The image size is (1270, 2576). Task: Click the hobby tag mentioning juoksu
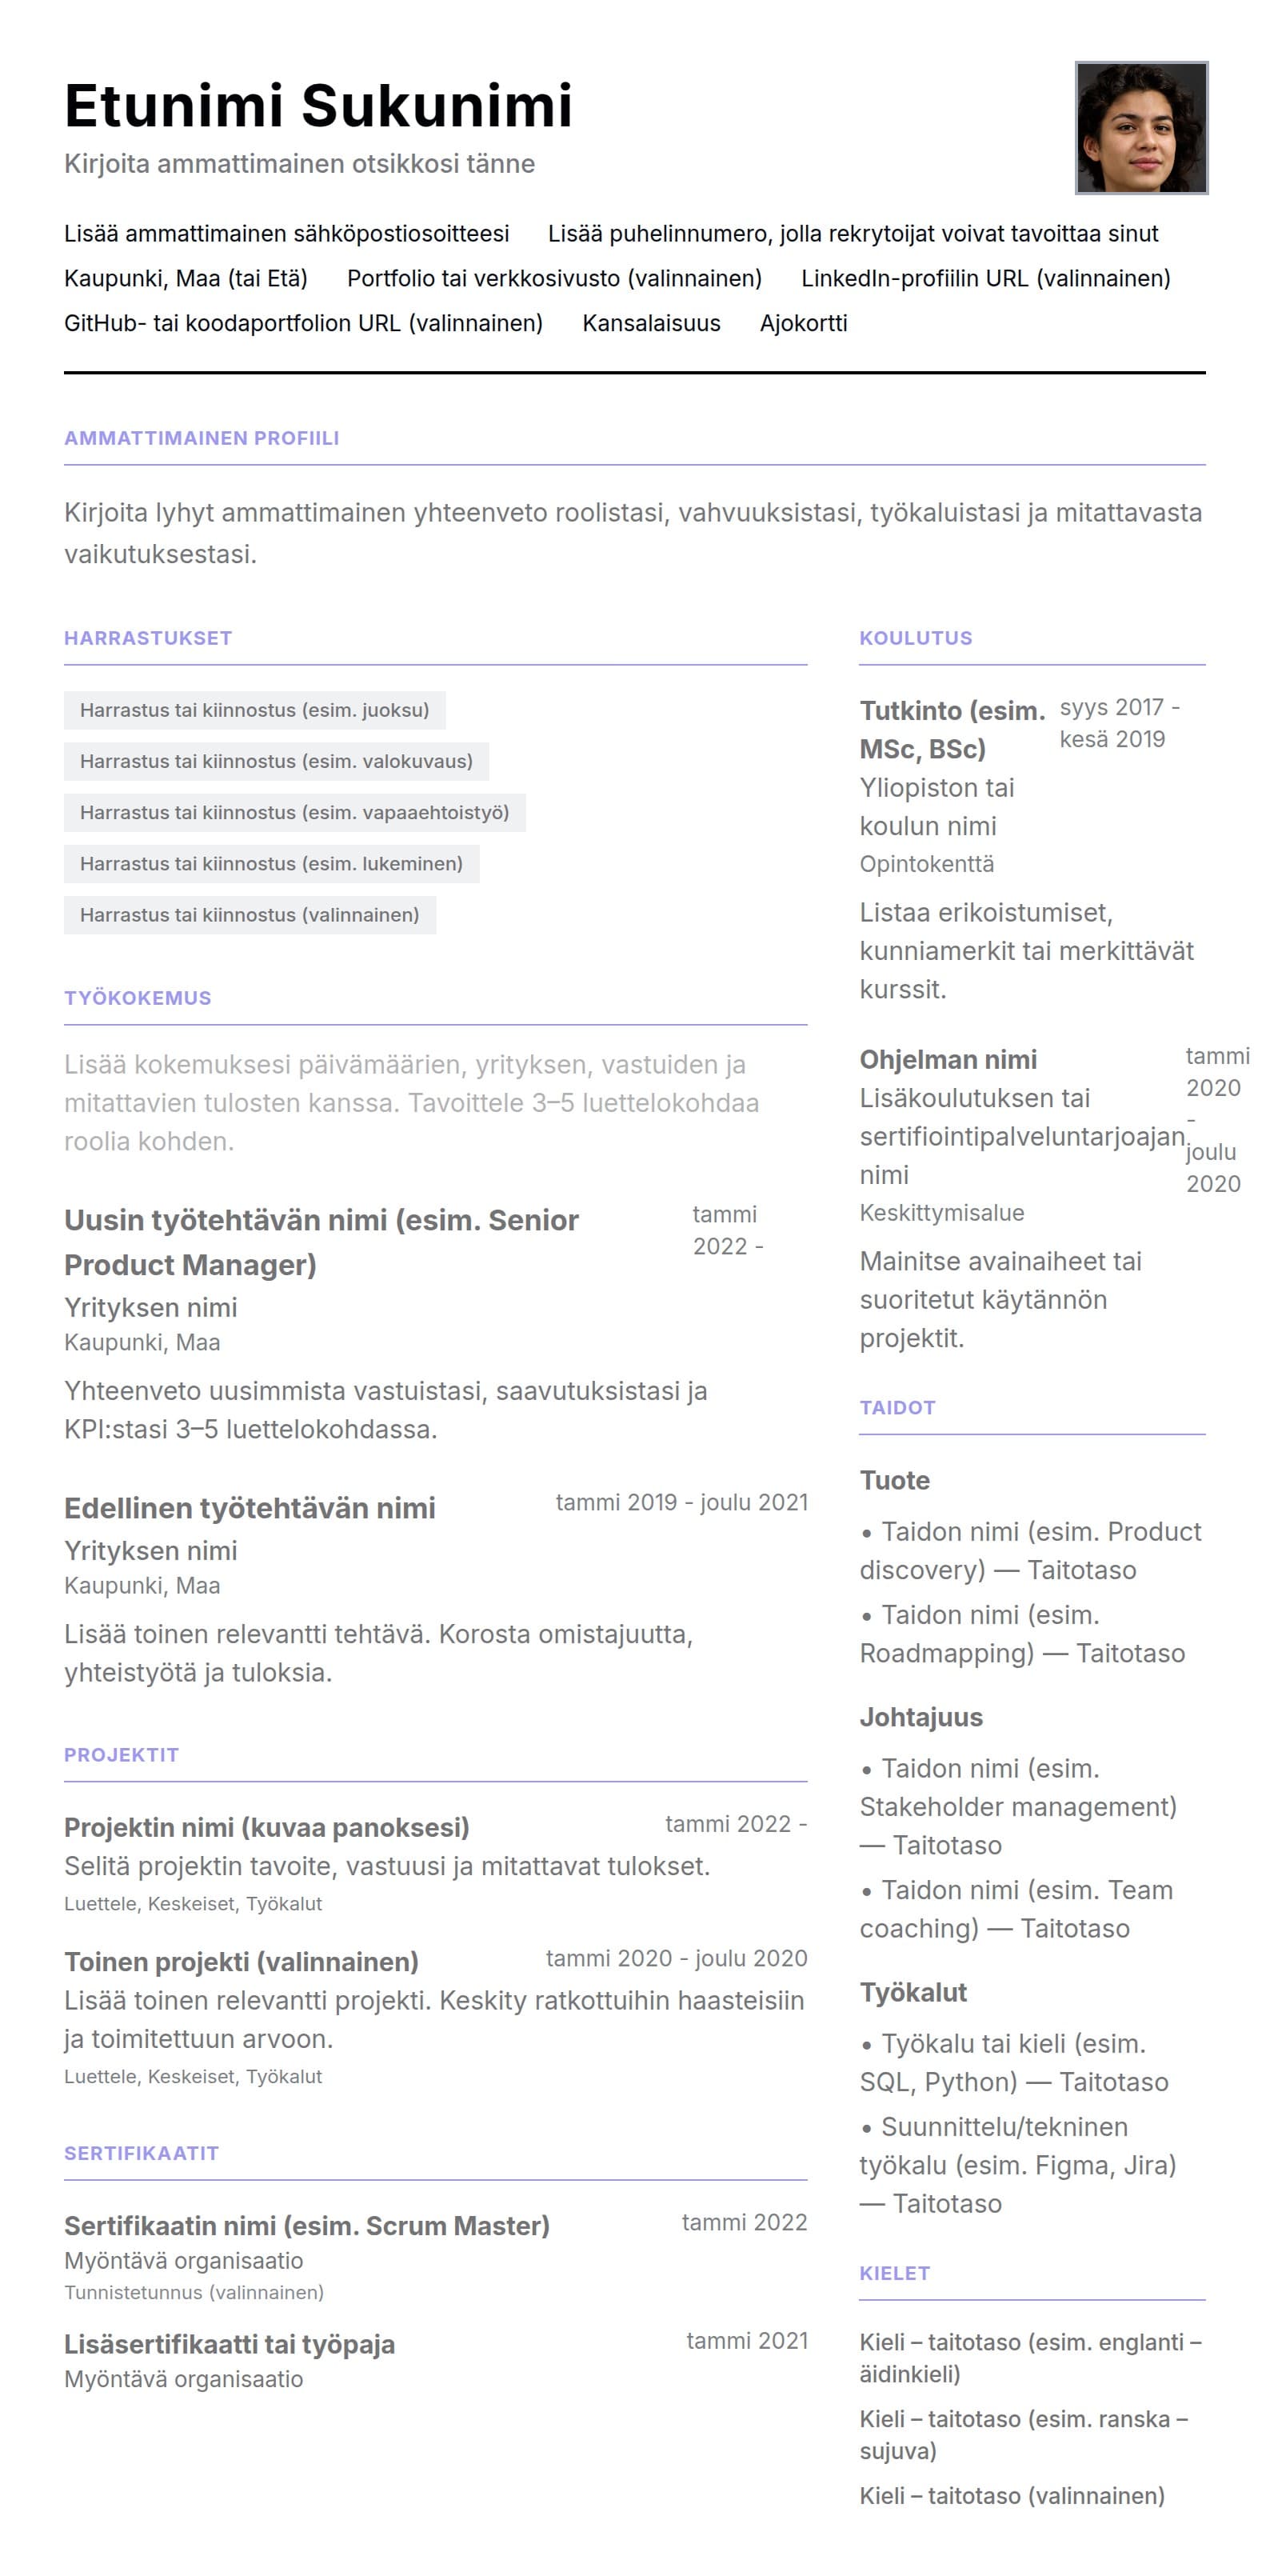pos(254,710)
